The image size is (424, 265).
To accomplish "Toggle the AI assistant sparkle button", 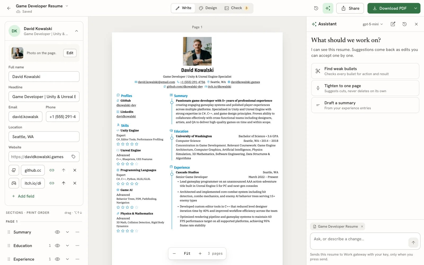I will (x=328, y=8).
